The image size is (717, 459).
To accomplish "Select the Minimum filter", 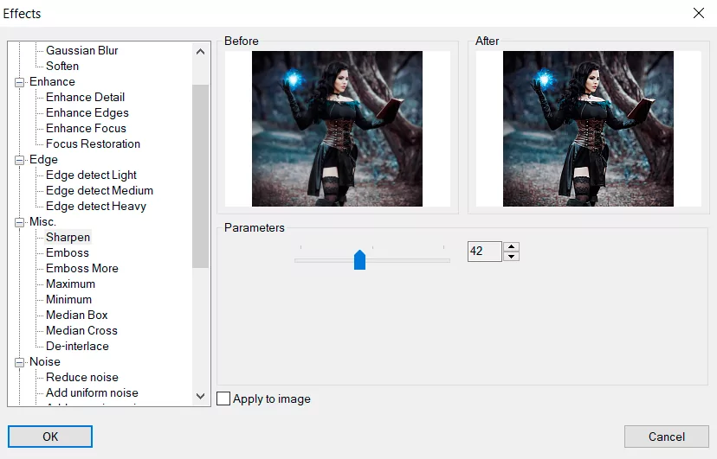I will (68, 299).
